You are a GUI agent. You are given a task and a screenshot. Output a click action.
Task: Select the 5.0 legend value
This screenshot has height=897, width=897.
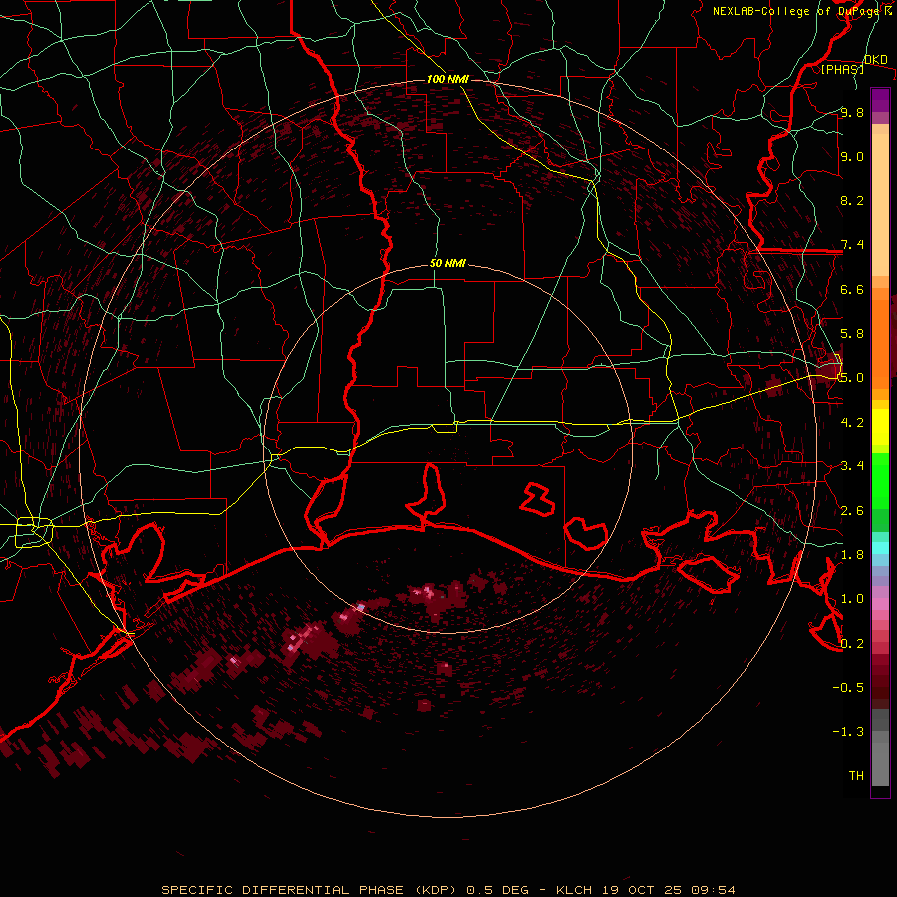coord(852,378)
